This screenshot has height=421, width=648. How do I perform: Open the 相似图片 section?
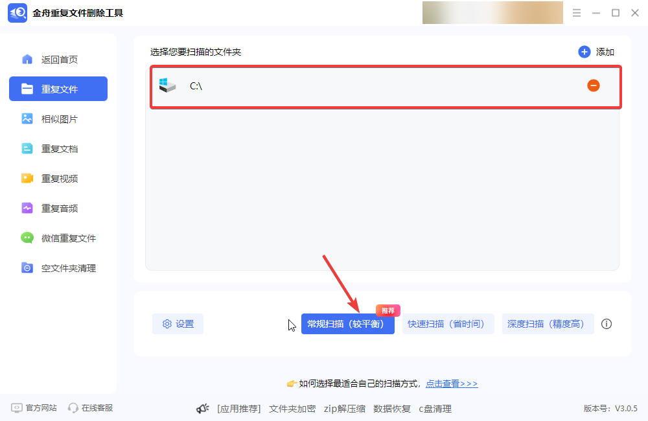pos(58,119)
